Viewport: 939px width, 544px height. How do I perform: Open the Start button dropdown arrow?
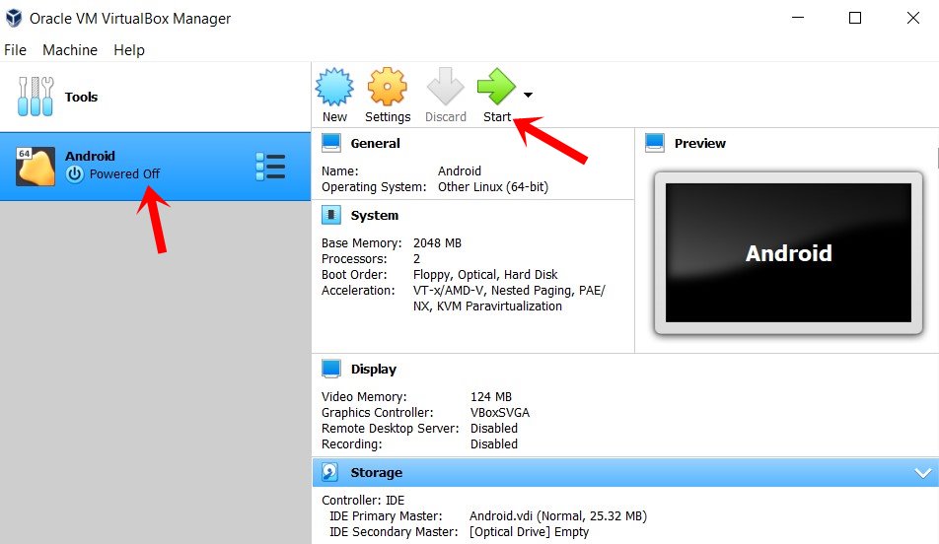(x=528, y=95)
